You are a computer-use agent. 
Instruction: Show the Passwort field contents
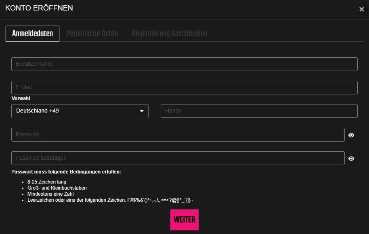click(x=351, y=135)
